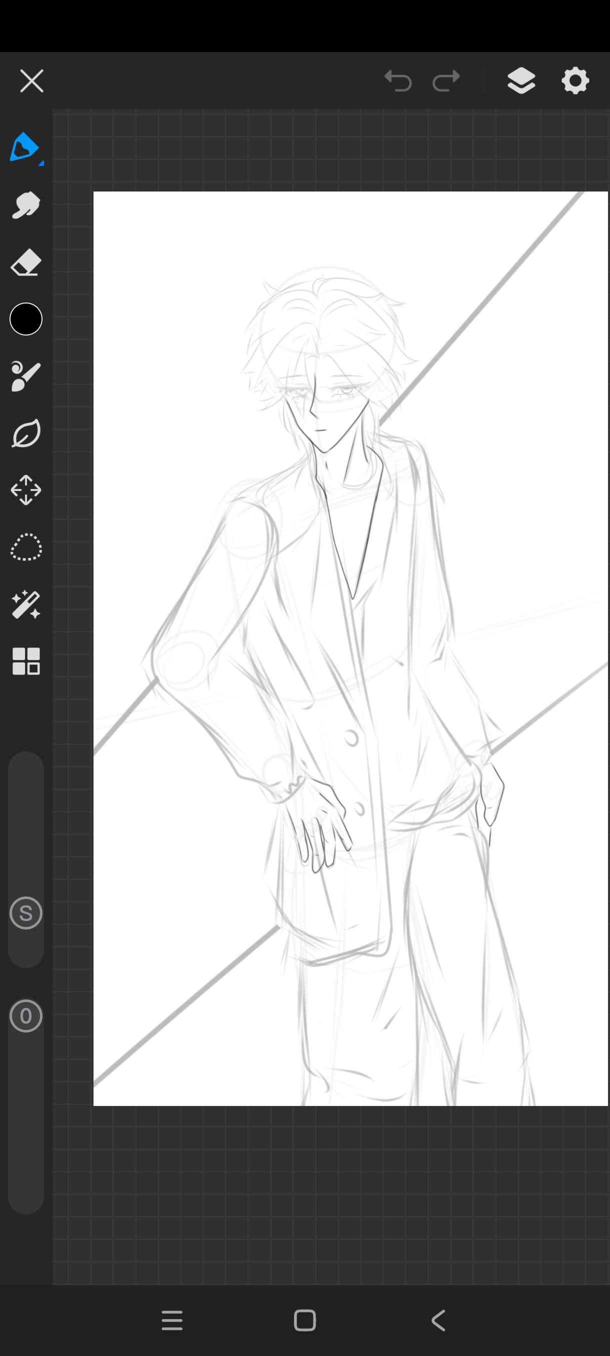Select the smudge finger tool
This screenshot has width=610, height=1356.
pyautogui.click(x=26, y=205)
